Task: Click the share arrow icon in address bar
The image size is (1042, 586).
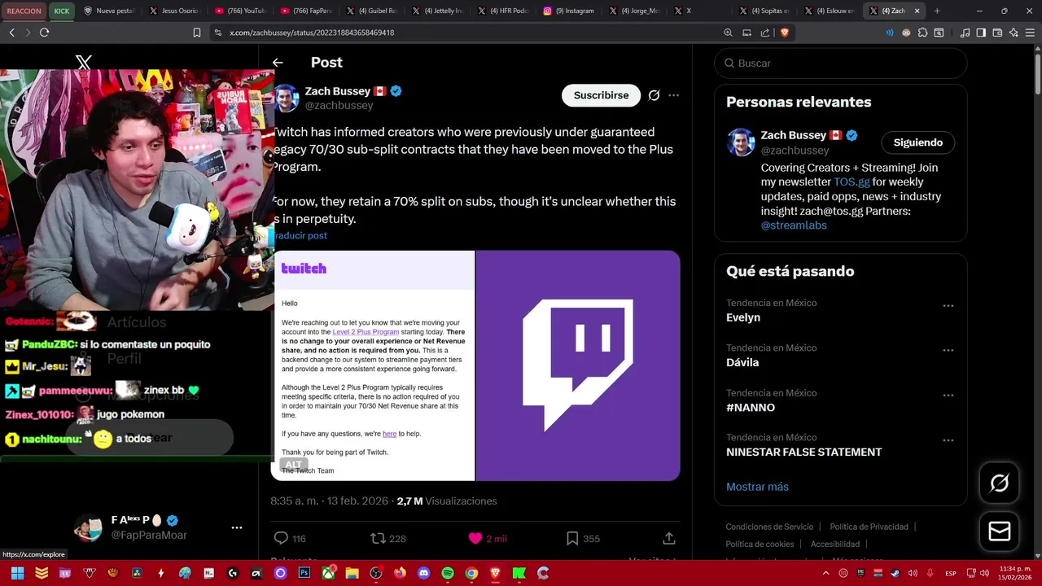Action: pos(765,33)
